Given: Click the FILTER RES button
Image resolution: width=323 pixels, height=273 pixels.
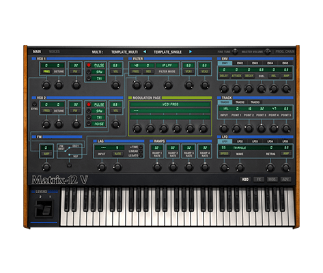Looking at the screenshot, I should point(148,72).
